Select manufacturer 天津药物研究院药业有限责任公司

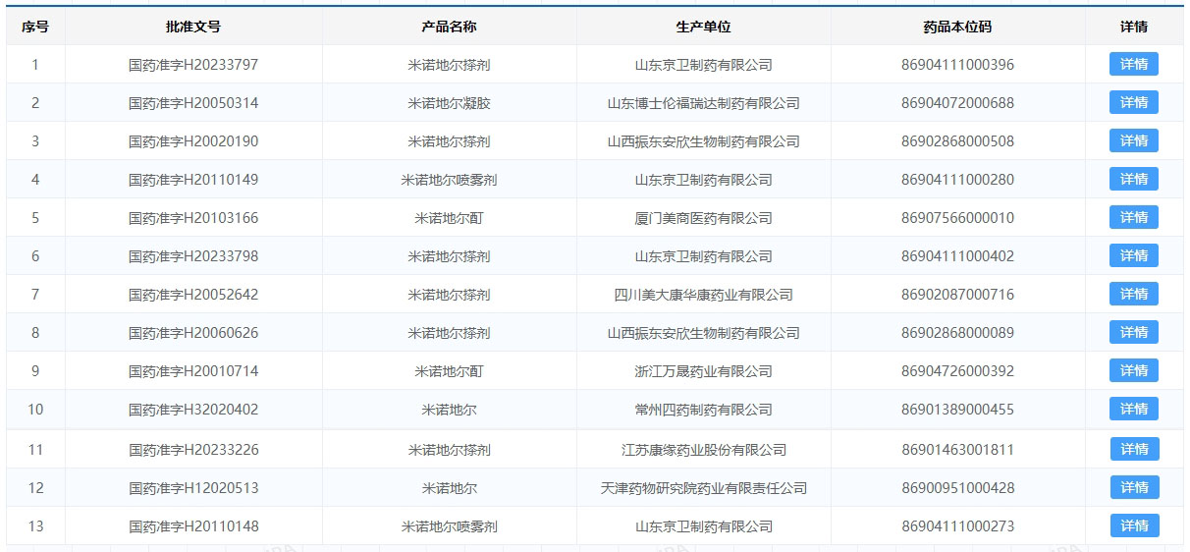(x=704, y=488)
